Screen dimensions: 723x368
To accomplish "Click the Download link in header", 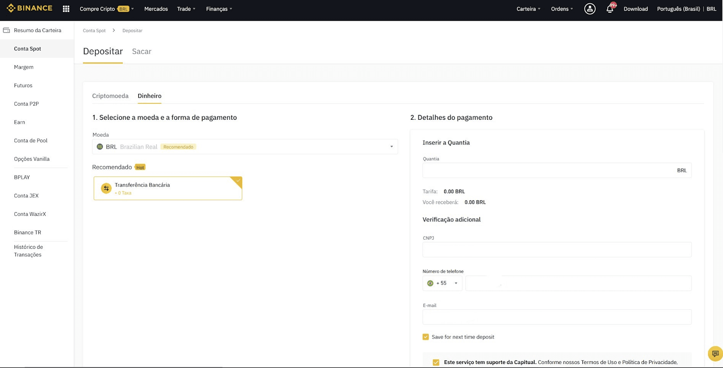I will coord(635,9).
